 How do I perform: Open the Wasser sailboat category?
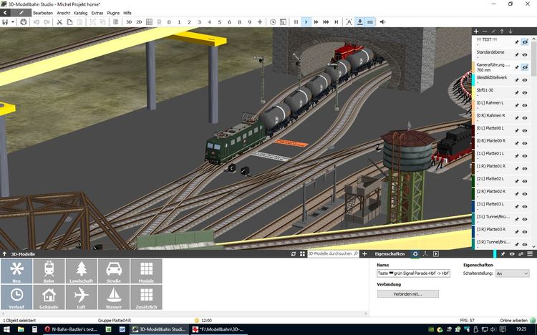click(114, 298)
